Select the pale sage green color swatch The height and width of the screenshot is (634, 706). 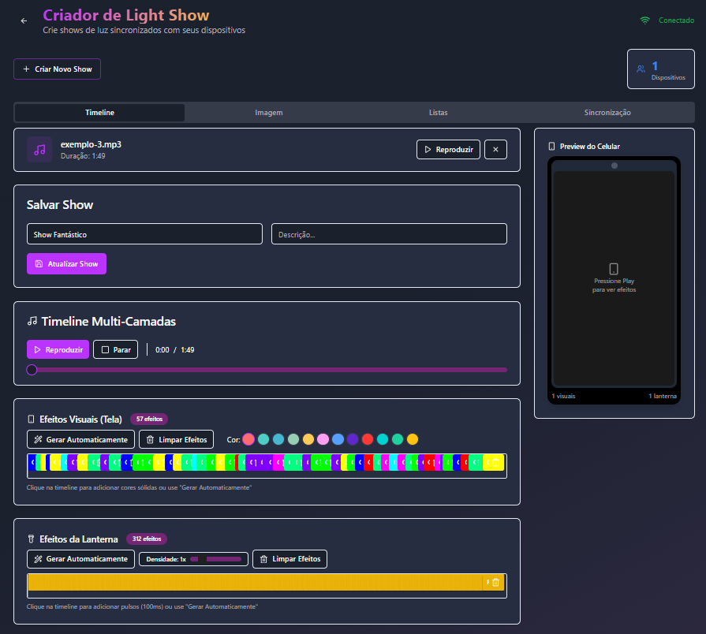coord(293,439)
